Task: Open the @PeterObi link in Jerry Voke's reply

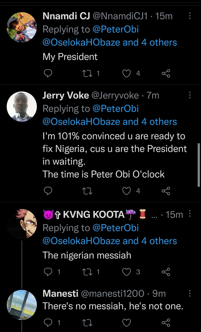Action: [116, 109]
